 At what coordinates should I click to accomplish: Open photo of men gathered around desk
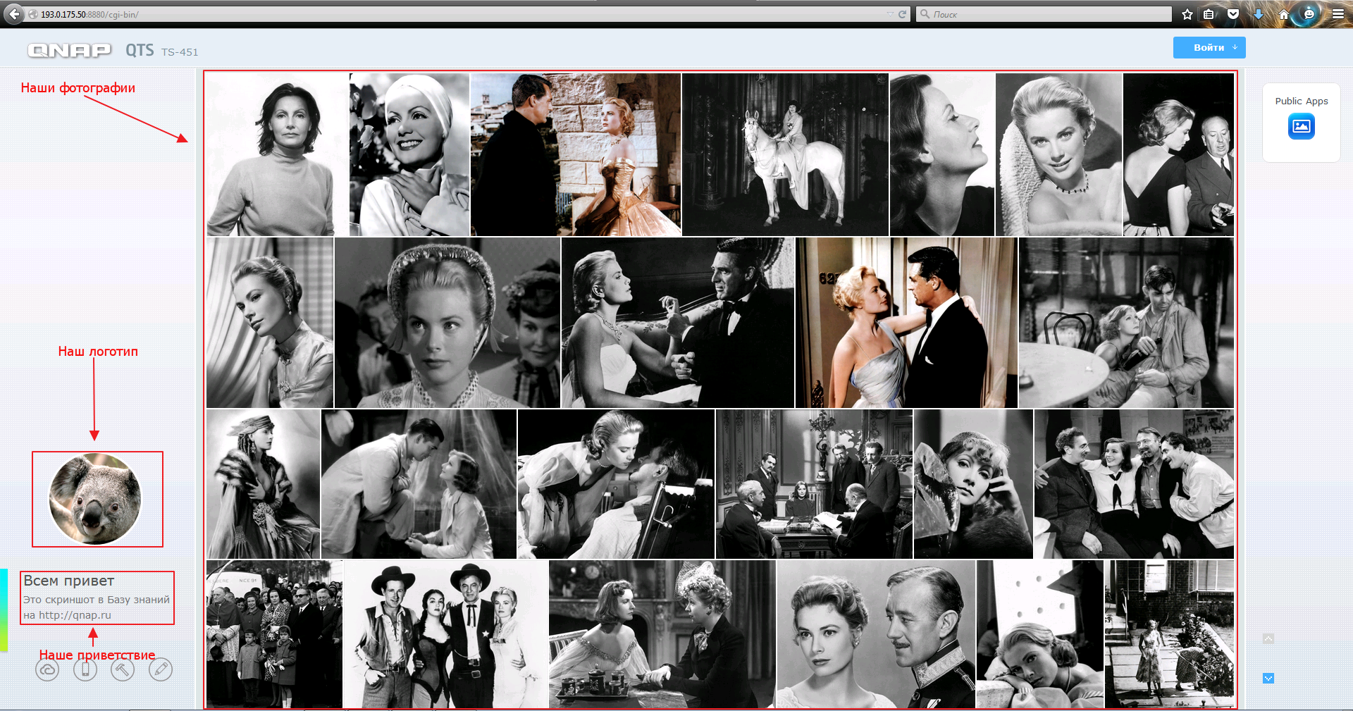pyautogui.click(x=814, y=484)
